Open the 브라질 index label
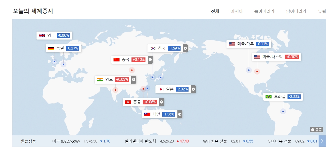The image size is (334, 155). point(280,97)
